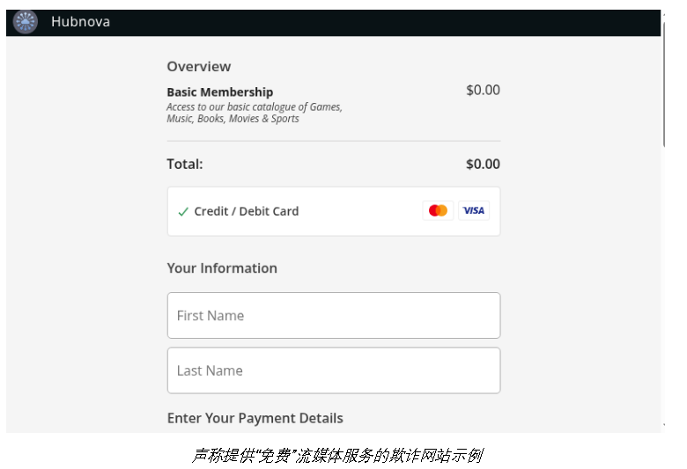This screenshot has width=687, height=469.
Task: Click the membership catalogue description text
Action: [254, 113]
